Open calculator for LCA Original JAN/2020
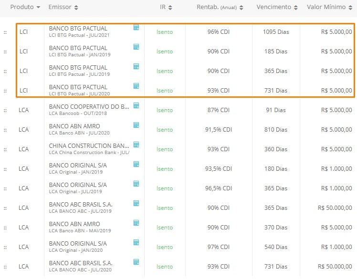The width and height of the screenshot is (357, 280). pyautogui.click(x=136, y=243)
